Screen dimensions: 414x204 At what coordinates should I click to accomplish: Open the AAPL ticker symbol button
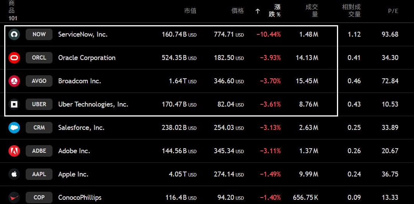(x=39, y=174)
